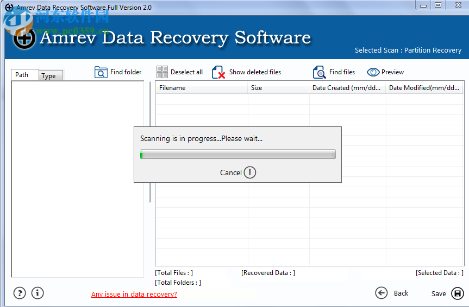Click the Cancel circle icon in scan dialog
Viewport: 469px width, 307px height.
click(x=250, y=172)
